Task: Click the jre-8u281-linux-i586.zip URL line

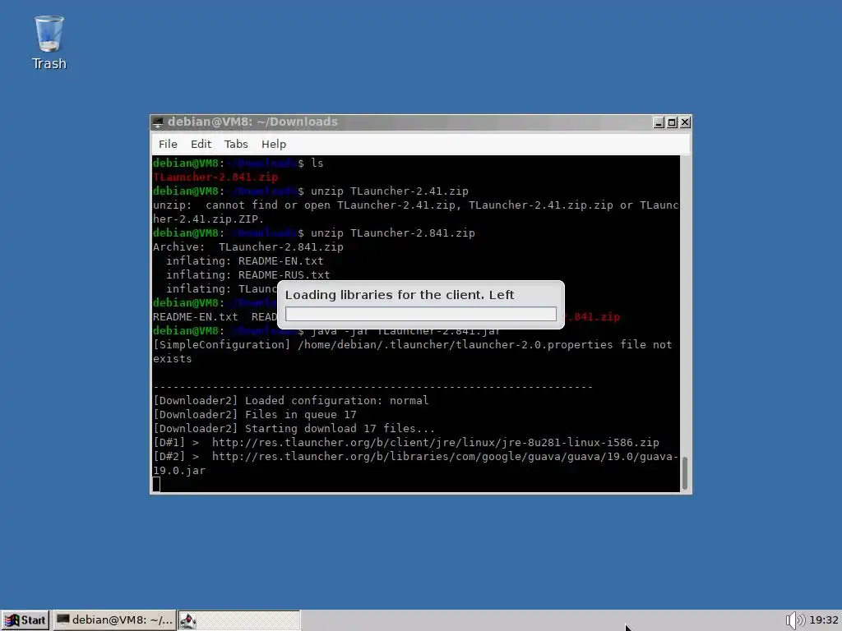Action: pos(406,442)
